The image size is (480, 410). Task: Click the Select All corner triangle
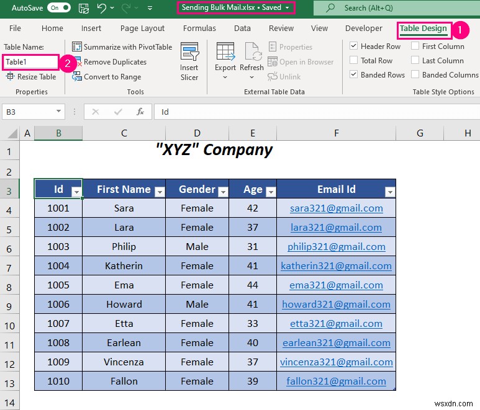pos(12,133)
